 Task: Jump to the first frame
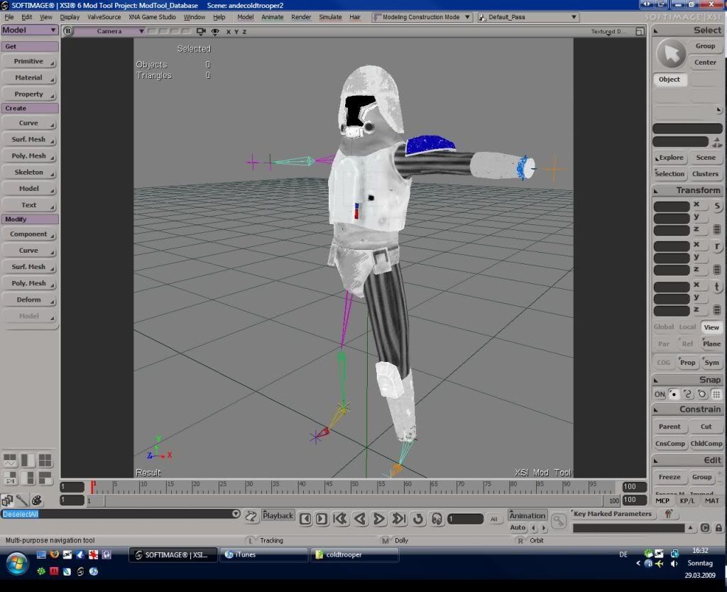(x=340, y=519)
